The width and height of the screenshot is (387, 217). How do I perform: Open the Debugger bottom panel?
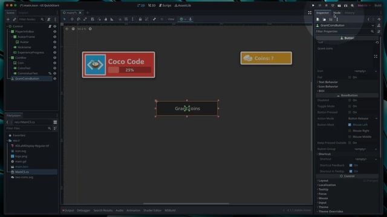83,210
